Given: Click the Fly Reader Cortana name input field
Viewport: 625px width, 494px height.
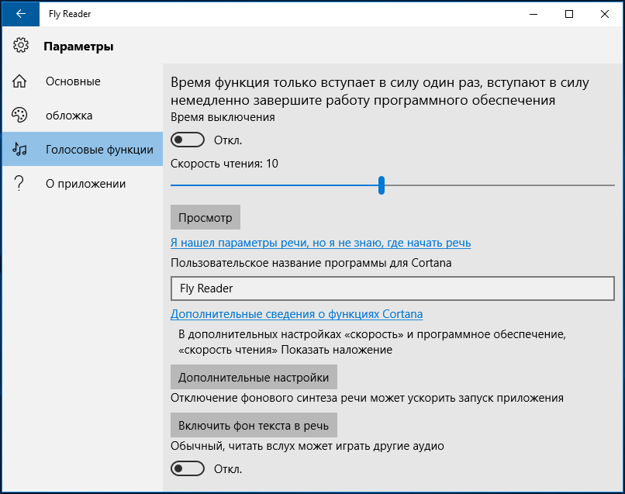Looking at the screenshot, I should click(392, 288).
